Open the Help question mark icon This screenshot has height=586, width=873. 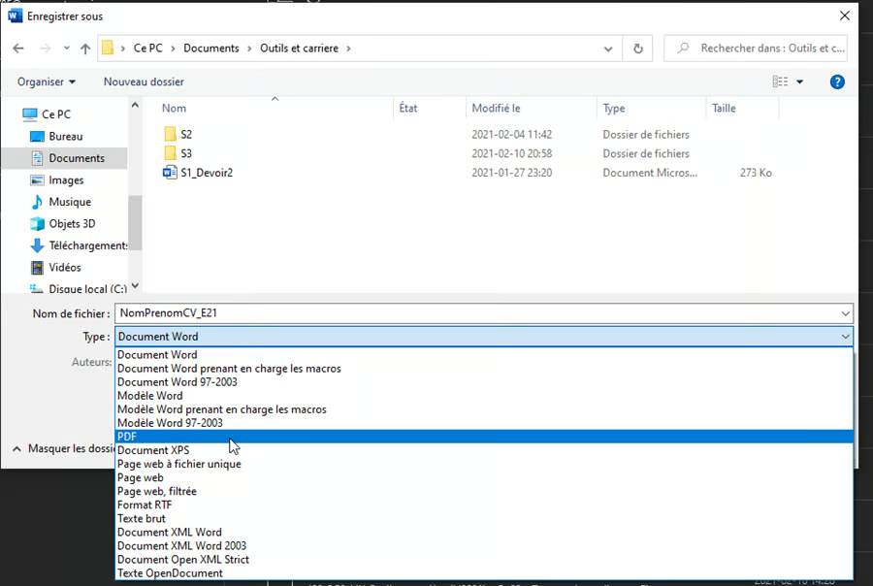pyautogui.click(x=837, y=82)
